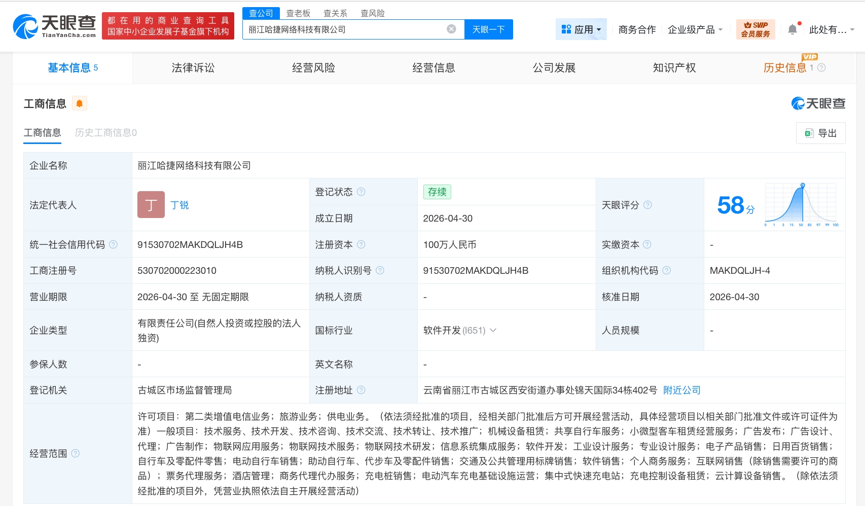
Task: Click the 天眼评分 distribution chart
Action: pyautogui.click(x=801, y=205)
